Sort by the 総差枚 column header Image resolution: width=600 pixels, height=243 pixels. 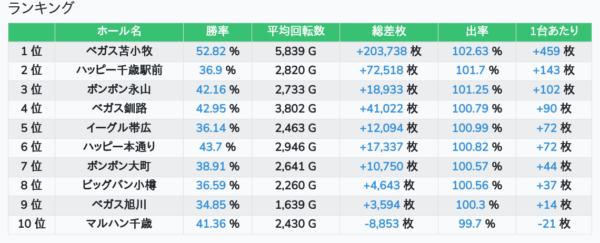point(389,32)
